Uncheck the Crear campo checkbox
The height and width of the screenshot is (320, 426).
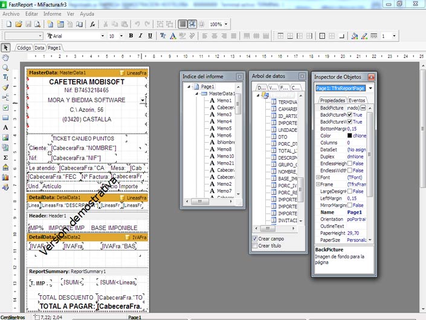(x=255, y=239)
